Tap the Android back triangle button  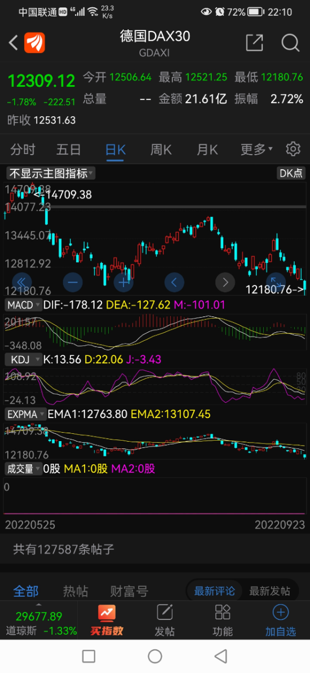220,656
